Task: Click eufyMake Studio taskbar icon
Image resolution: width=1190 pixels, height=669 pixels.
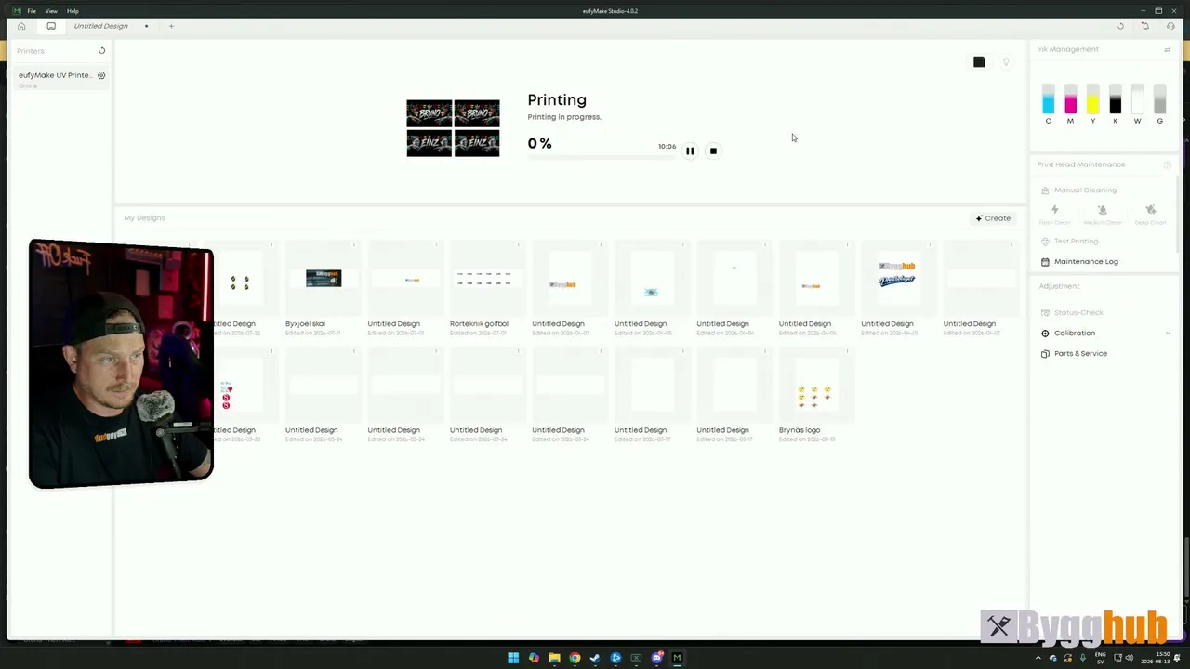Action: pos(677,658)
